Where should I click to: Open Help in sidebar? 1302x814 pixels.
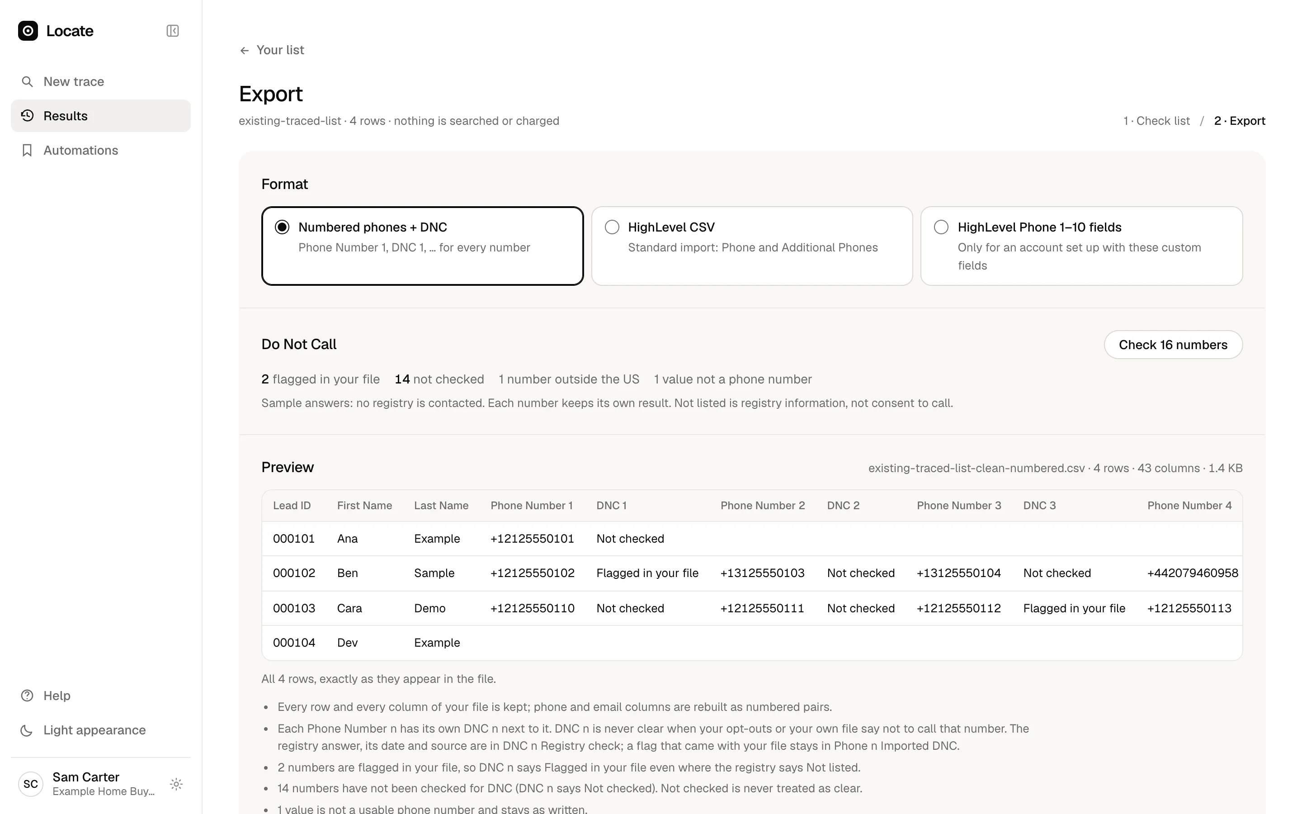tap(101, 696)
